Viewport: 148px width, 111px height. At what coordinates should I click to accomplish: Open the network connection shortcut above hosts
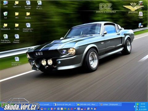pyautogui.click(x=141, y=5)
